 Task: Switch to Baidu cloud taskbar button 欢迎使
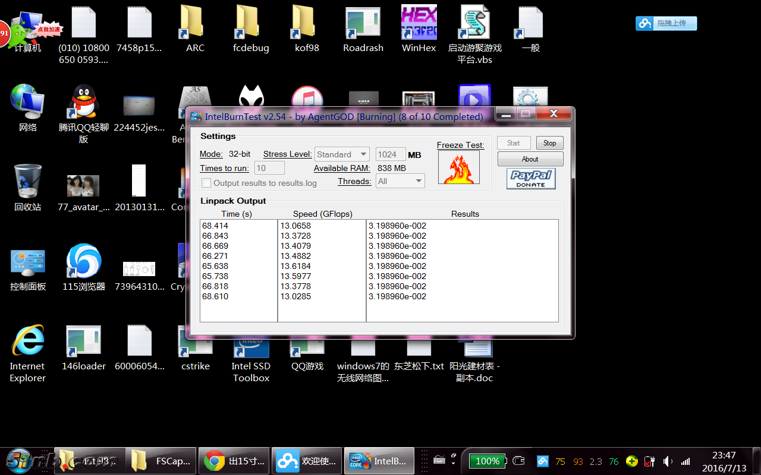(307, 461)
